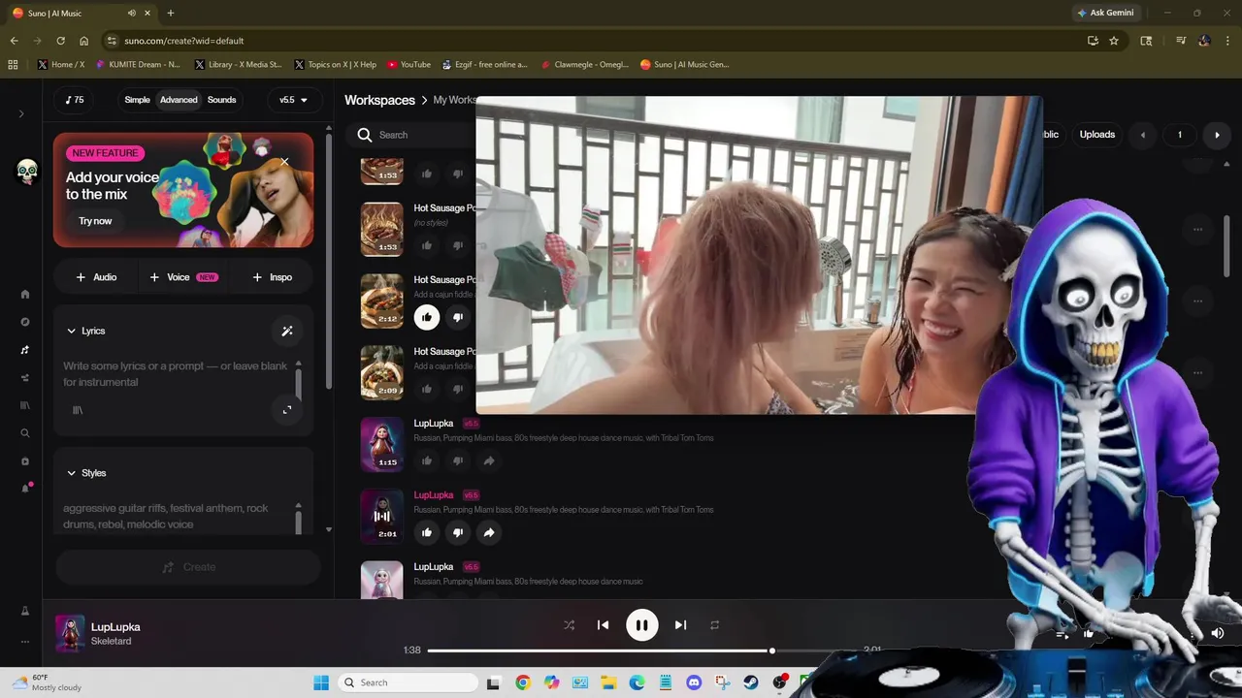
Task: Click the skull profile avatar in sidebar
Action: (27, 172)
